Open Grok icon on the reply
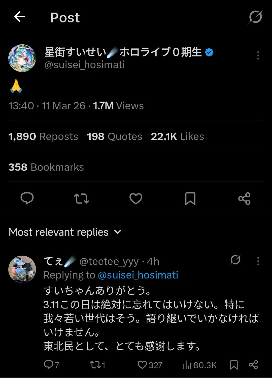 pos(235,260)
